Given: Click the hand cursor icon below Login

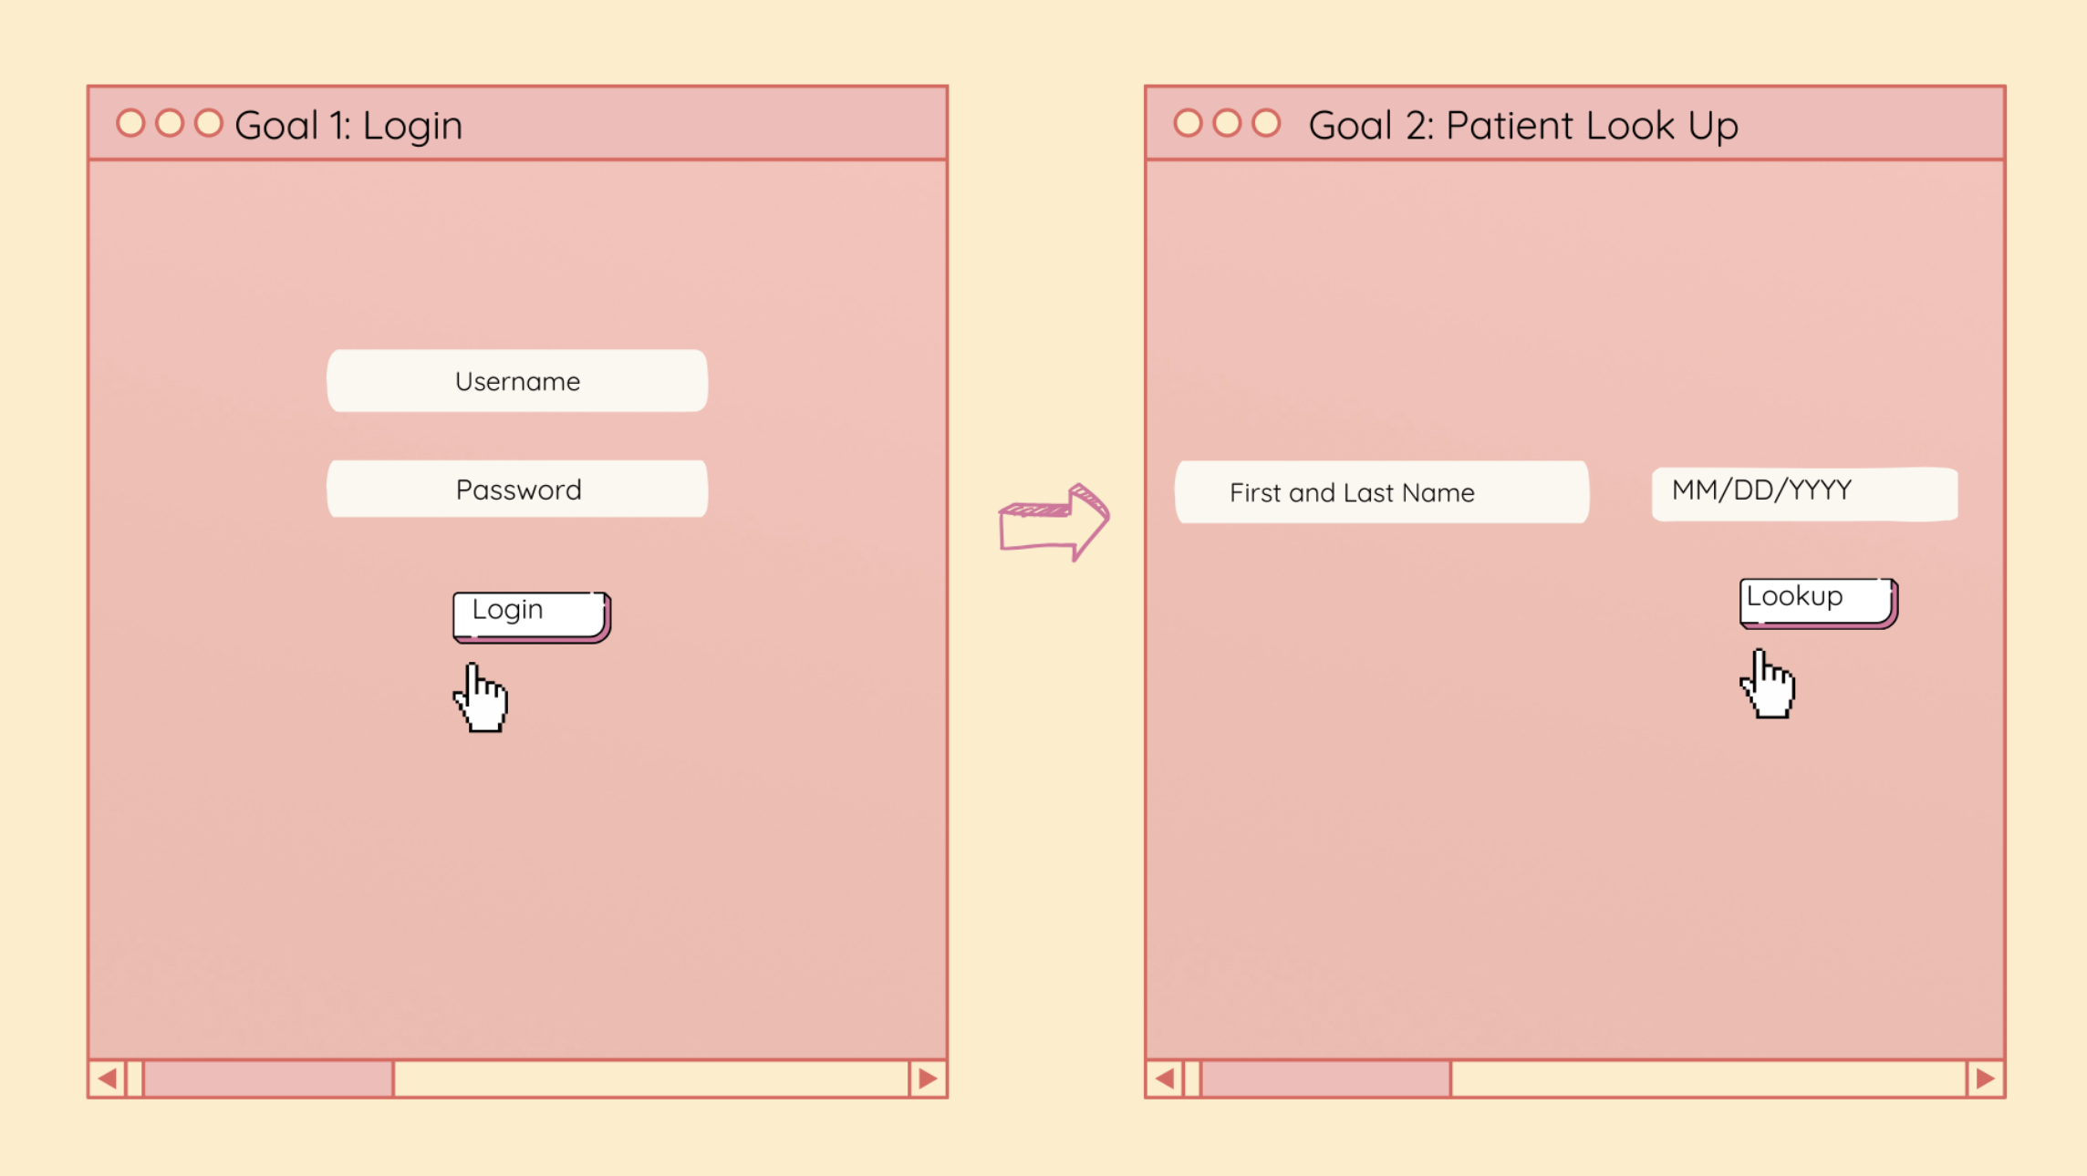Looking at the screenshot, I should tap(482, 699).
